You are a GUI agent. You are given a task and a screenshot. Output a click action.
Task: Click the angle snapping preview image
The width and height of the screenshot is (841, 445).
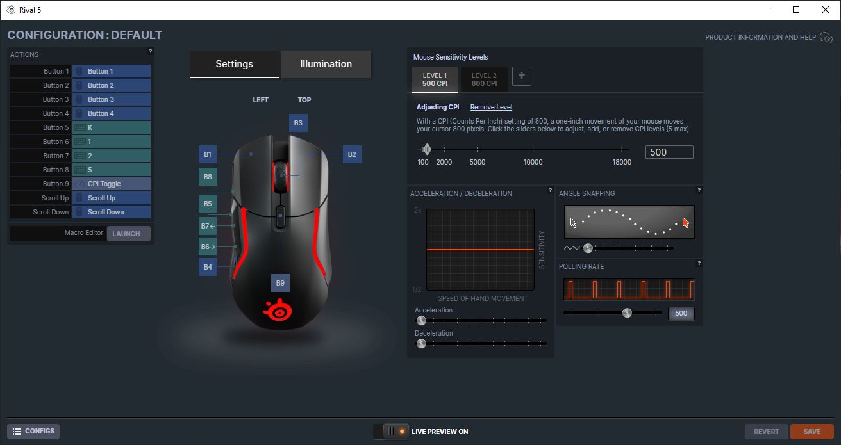[629, 222]
